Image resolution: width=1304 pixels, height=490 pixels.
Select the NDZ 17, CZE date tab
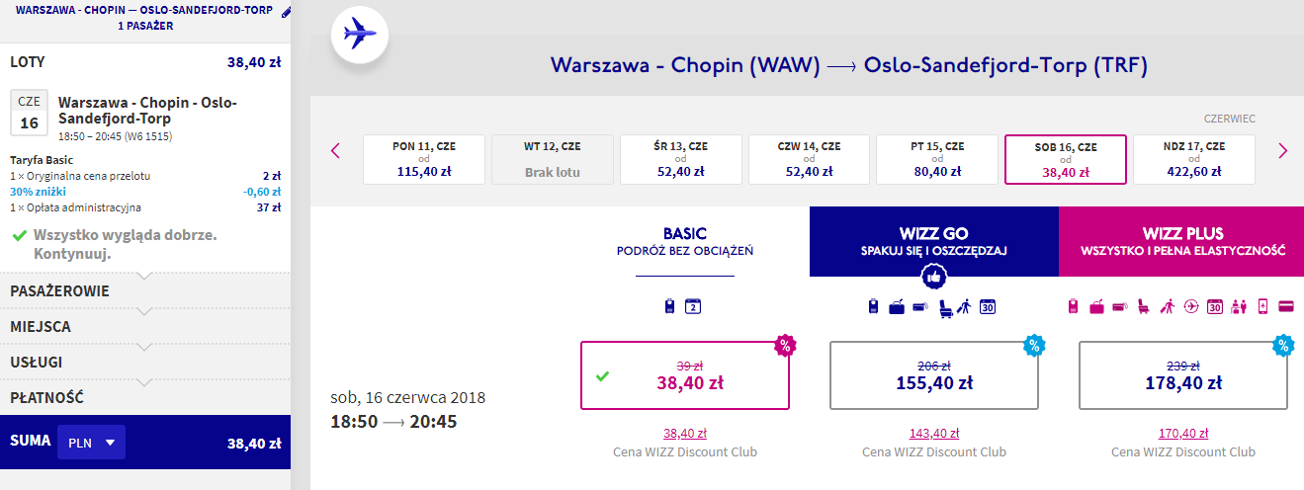1194,159
